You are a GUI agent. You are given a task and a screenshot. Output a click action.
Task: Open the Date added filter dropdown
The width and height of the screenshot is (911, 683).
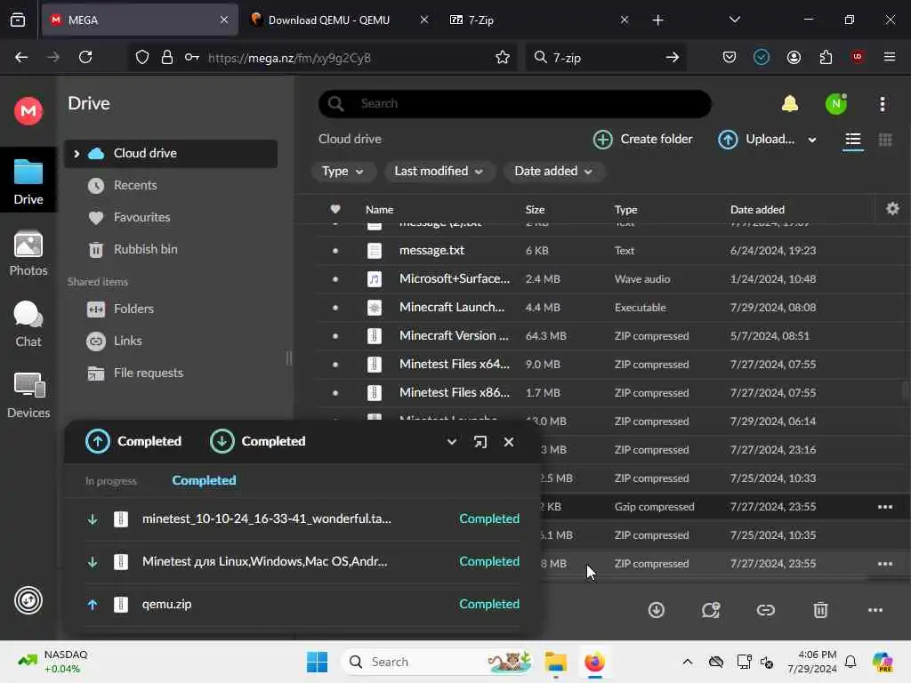pos(553,172)
